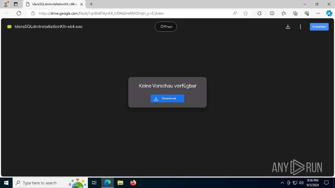
Task: Open File Explorer from the taskbar
Action: coord(120,183)
